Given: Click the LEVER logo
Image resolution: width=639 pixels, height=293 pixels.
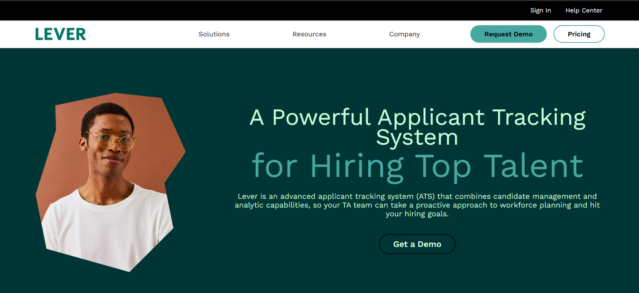Looking at the screenshot, I should [x=60, y=34].
